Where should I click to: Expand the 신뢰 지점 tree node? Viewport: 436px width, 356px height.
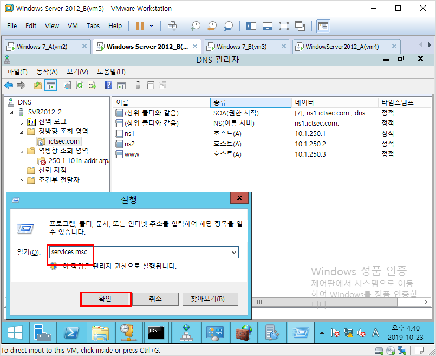pyautogui.click(x=22, y=171)
